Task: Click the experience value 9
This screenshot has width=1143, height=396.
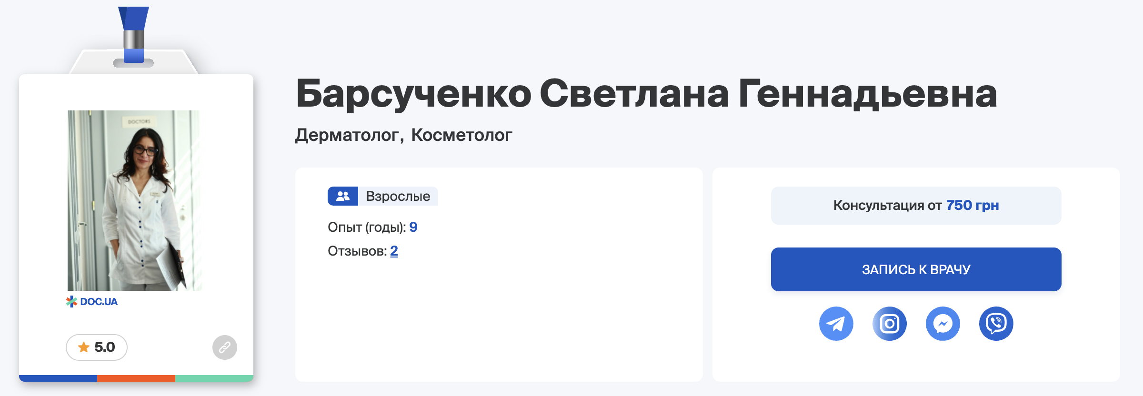Action: pyautogui.click(x=413, y=227)
